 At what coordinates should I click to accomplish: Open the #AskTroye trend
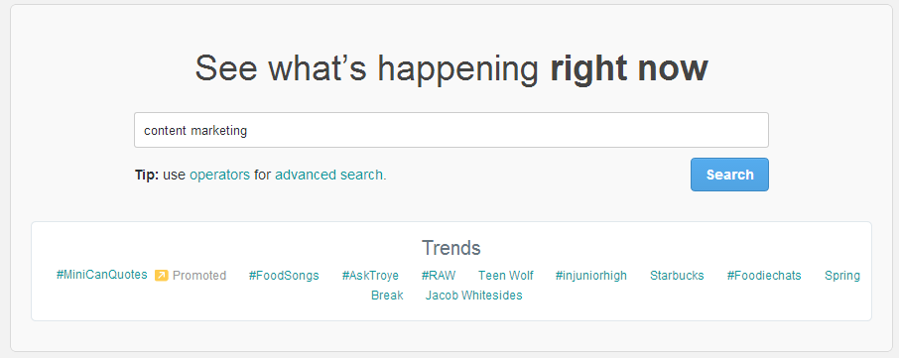[x=370, y=276]
